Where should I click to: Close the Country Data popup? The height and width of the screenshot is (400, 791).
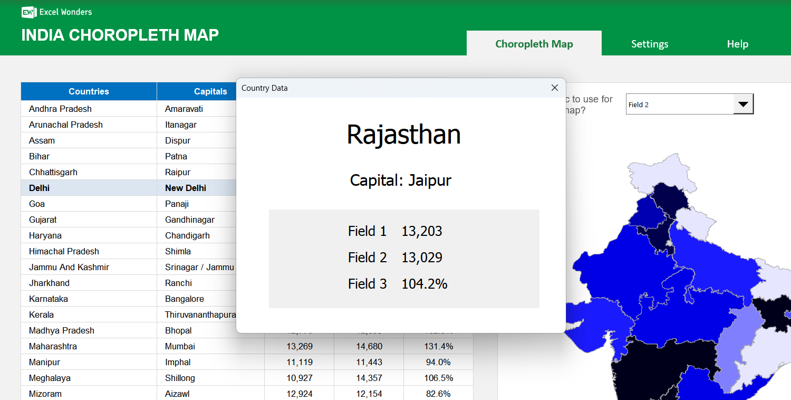coord(554,88)
